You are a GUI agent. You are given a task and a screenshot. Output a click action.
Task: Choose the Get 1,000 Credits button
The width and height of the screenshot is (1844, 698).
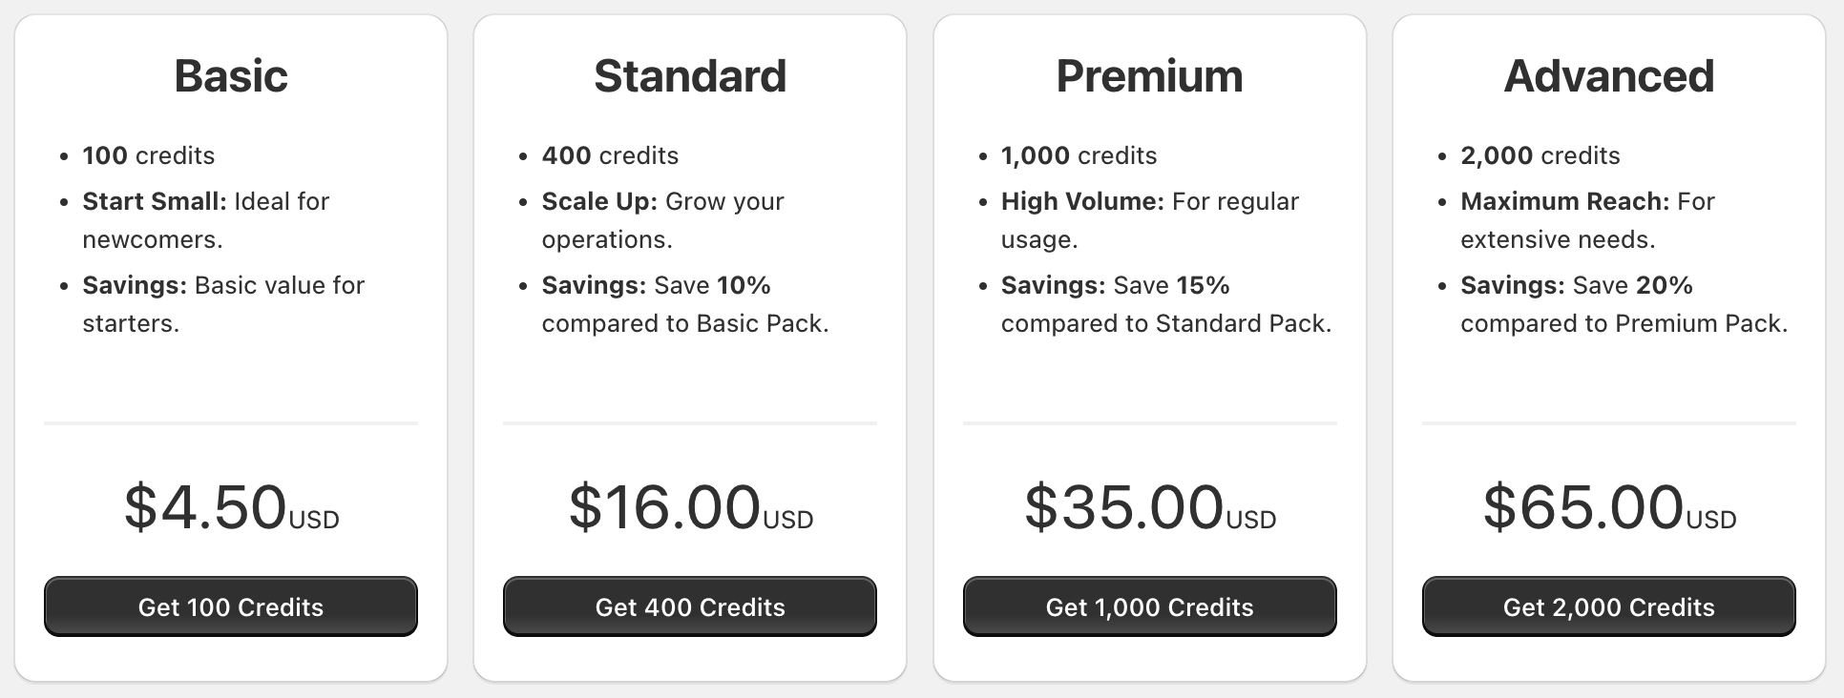click(x=1149, y=606)
